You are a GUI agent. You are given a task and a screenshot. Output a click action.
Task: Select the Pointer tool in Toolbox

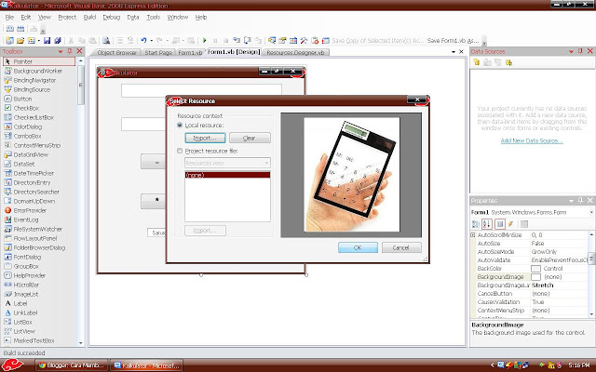[39, 61]
